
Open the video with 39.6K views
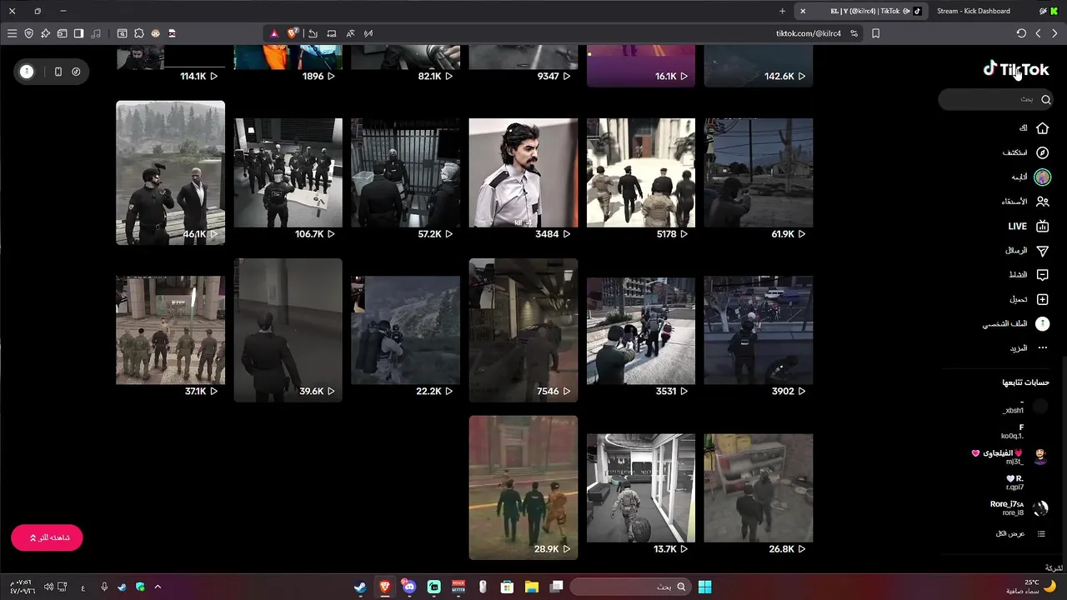point(288,330)
